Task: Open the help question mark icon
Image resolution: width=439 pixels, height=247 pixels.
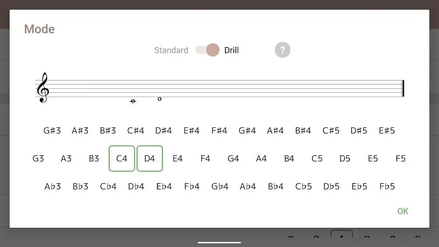Action: 283,50
